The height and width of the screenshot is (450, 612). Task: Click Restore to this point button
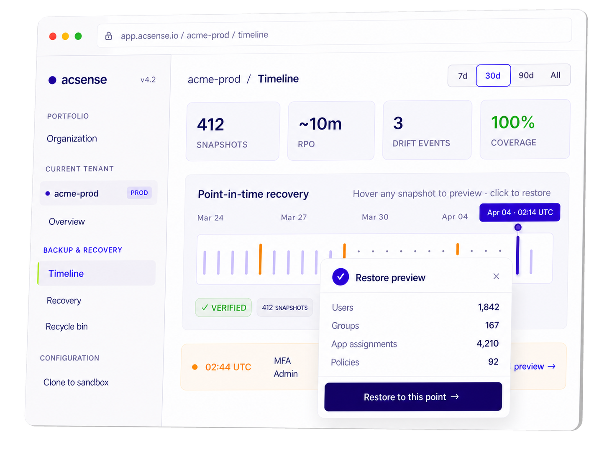pyautogui.click(x=413, y=397)
